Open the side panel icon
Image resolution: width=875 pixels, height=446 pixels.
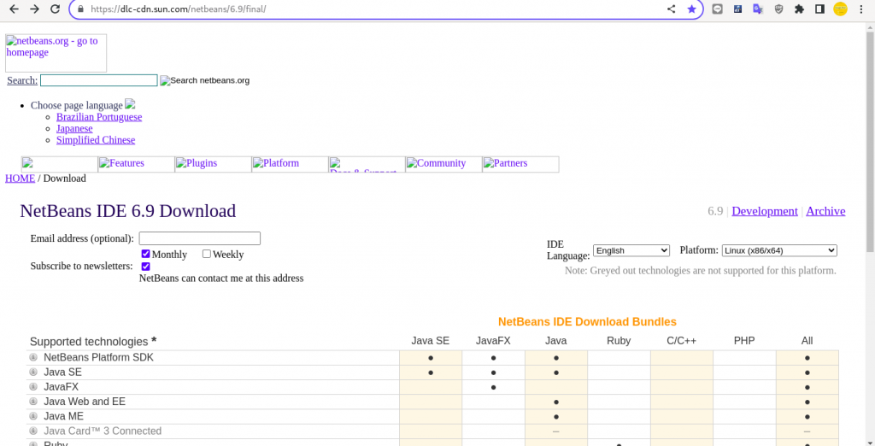coord(819,9)
